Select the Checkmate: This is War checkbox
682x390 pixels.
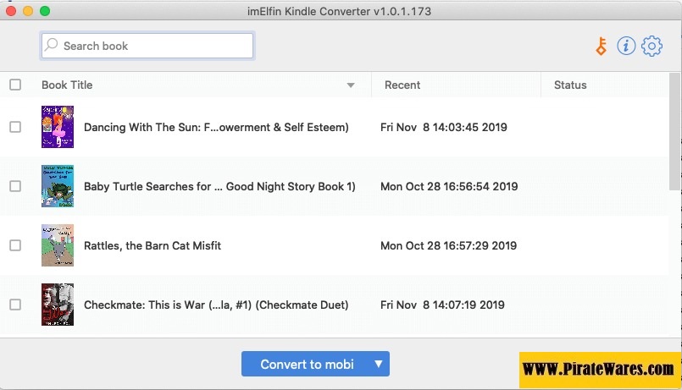point(15,305)
